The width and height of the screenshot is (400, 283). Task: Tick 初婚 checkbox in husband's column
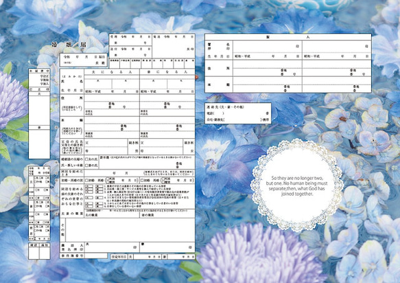(86, 181)
